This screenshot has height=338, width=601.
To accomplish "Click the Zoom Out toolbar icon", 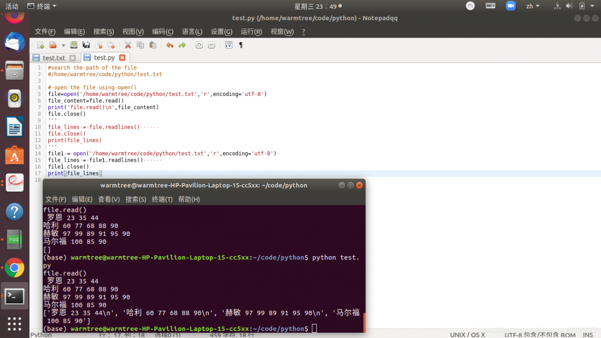I will coord(212,45).
